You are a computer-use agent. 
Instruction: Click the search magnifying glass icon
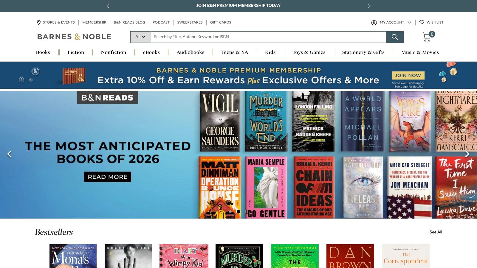click(395, 37)
